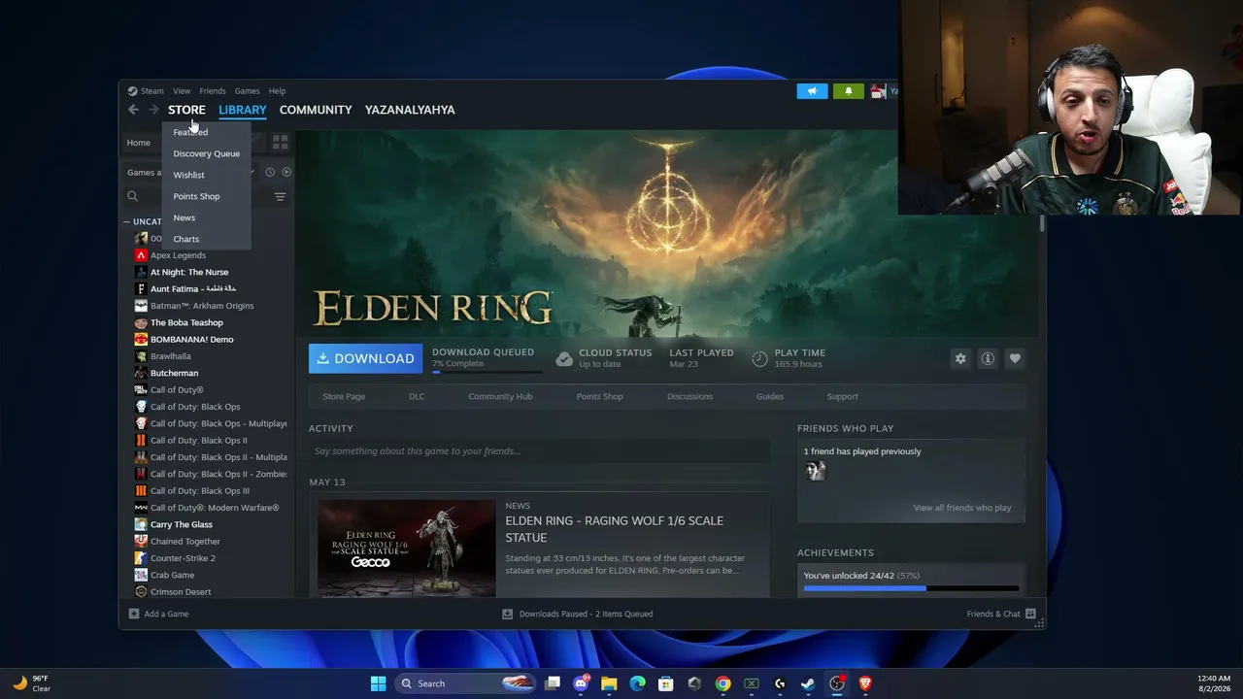The width and height of the screenshot is (1243, 699).
Task: Open Windows Start menu
Action: 378,683
